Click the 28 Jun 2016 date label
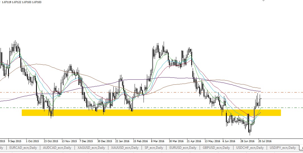This screenshot has width=303, height=153. (247, 141)
